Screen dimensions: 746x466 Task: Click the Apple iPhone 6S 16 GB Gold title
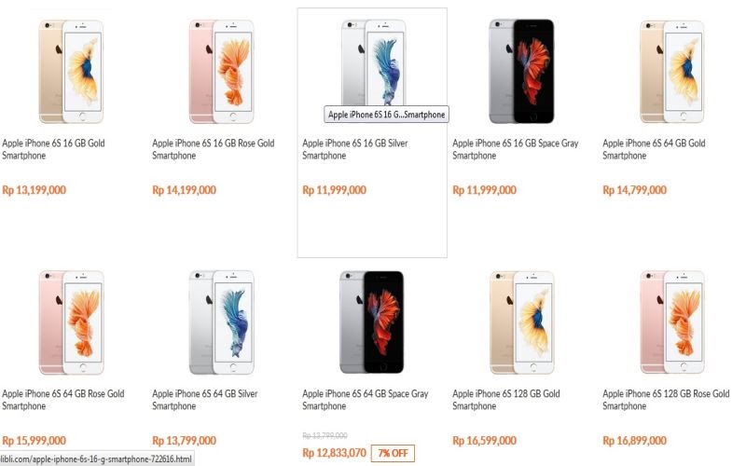53,149
